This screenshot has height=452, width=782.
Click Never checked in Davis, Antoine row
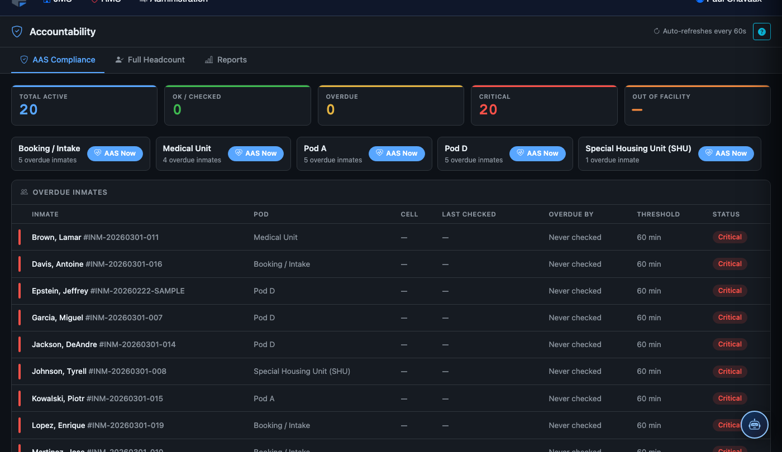click(x=575, y=264)
